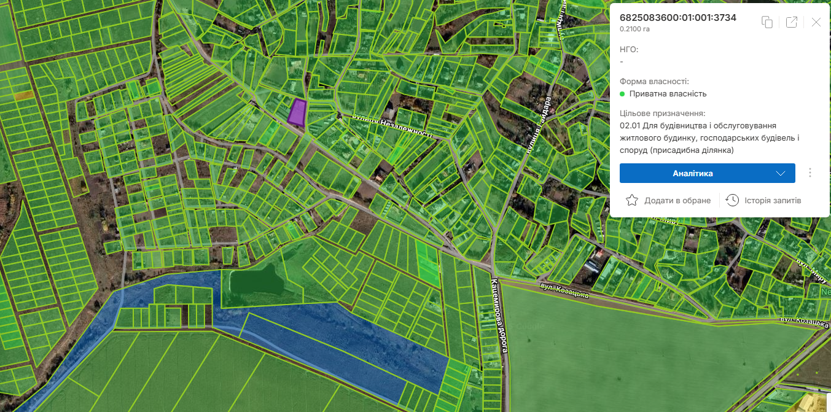This screenshot has width=831, height=412.
Task: Click the clock history icon
Action: point(732,200)
